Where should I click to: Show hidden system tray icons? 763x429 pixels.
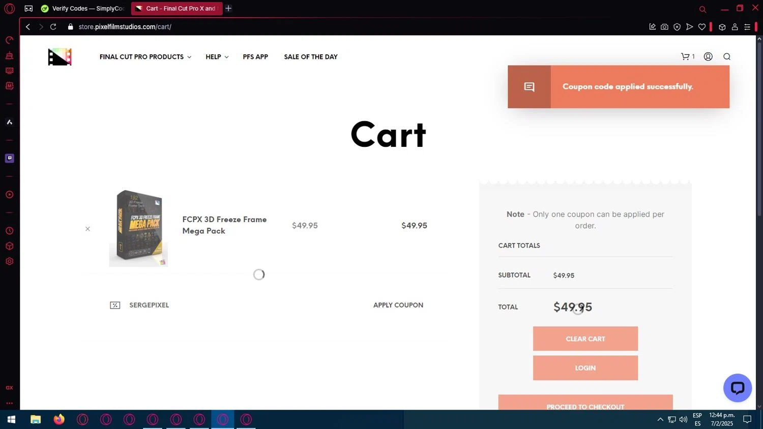point(660,419)
